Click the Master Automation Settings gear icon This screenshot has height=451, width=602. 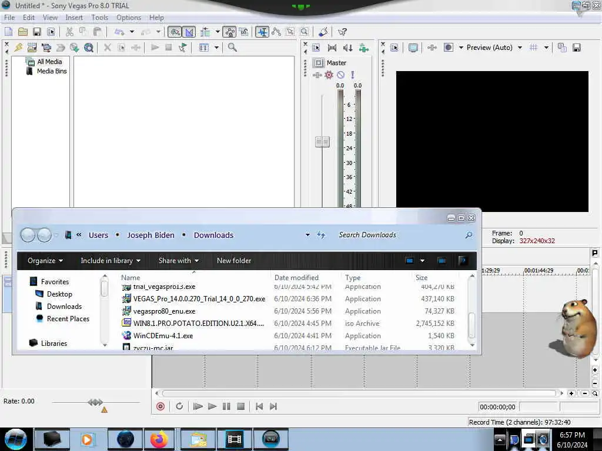point(329,75)
